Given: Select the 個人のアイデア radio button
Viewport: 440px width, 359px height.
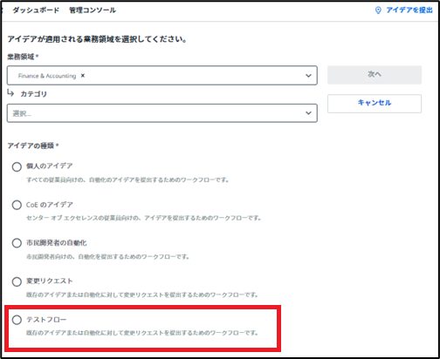Looking at the screenshot, I should coord(17,166).
